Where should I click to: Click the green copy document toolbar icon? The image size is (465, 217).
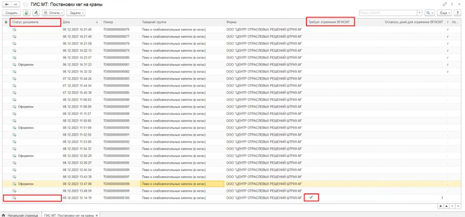(27, 13)
